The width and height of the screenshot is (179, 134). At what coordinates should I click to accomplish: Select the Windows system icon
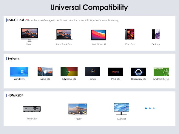(x=19, y=72)
